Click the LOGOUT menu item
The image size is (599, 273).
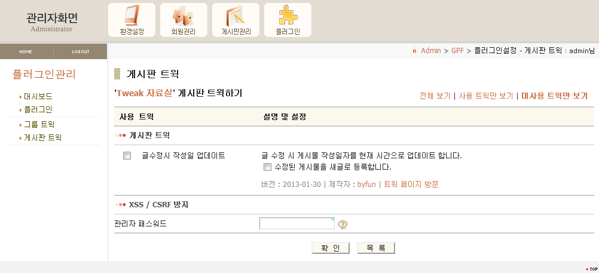point(81,51)
